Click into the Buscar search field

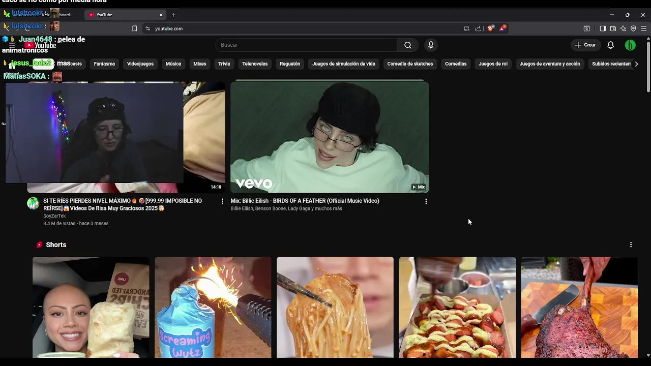click(x=306, y=45)
